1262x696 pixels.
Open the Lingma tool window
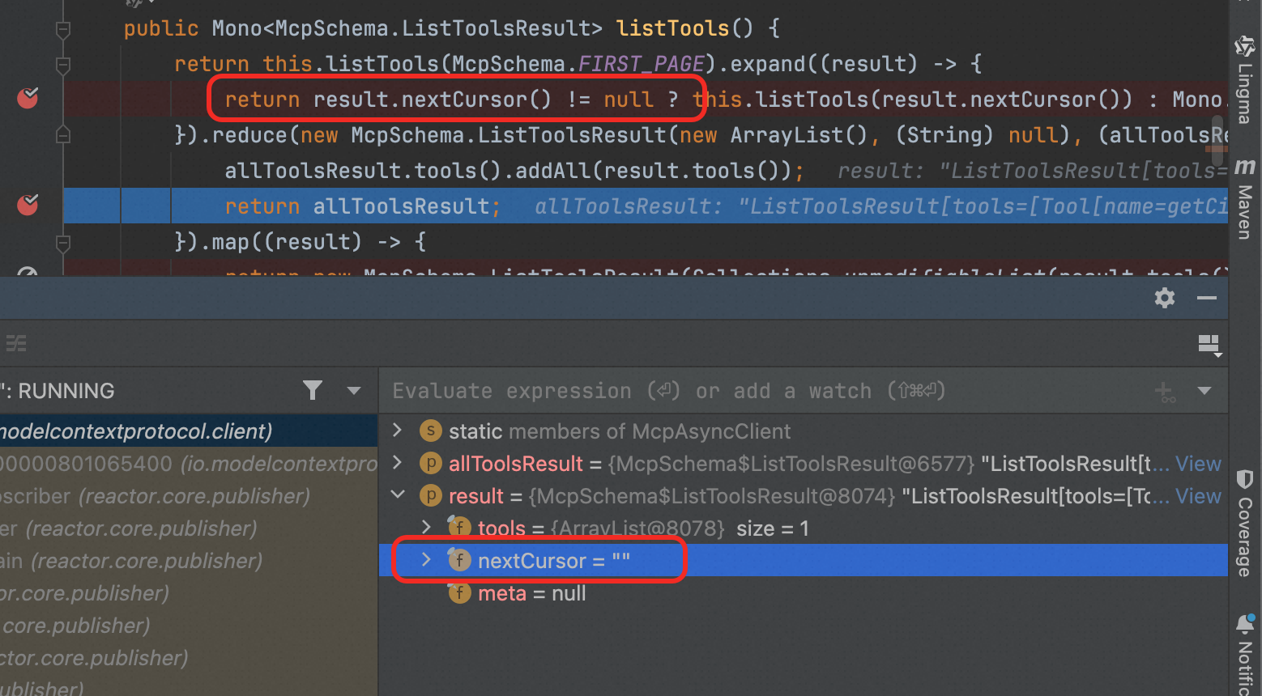pos(1244,81)
